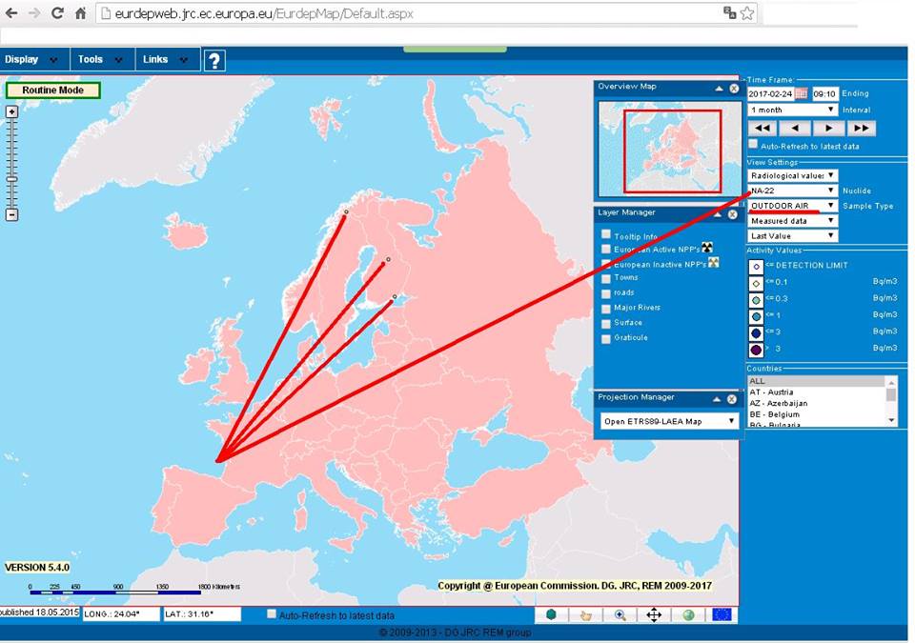Enable the Towns layer checkbox

point(606,278)
